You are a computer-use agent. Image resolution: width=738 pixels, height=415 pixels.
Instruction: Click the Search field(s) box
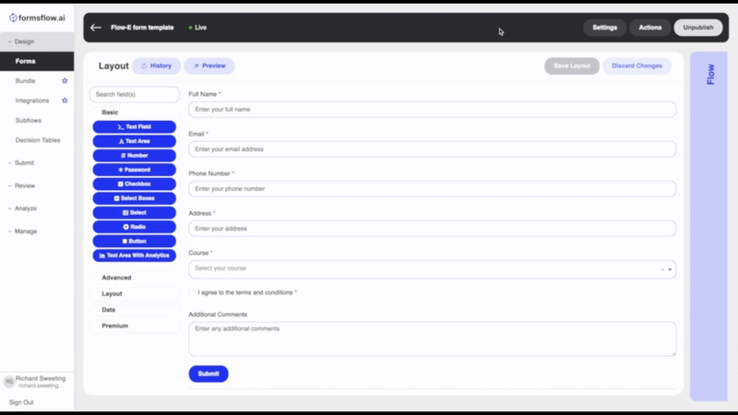(134, 94)
